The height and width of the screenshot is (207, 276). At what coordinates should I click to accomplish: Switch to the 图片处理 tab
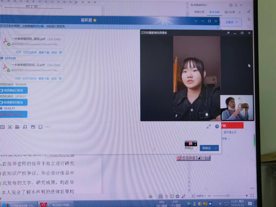[229, 12]
